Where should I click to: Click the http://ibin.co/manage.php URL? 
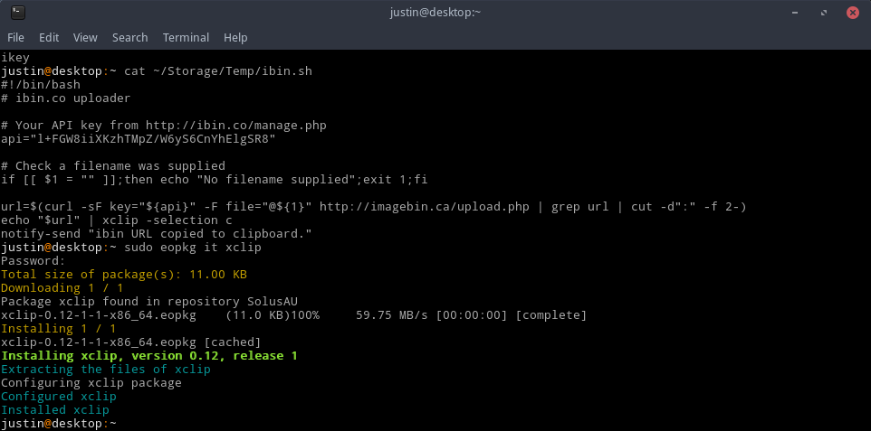click(x=236, y=126)
